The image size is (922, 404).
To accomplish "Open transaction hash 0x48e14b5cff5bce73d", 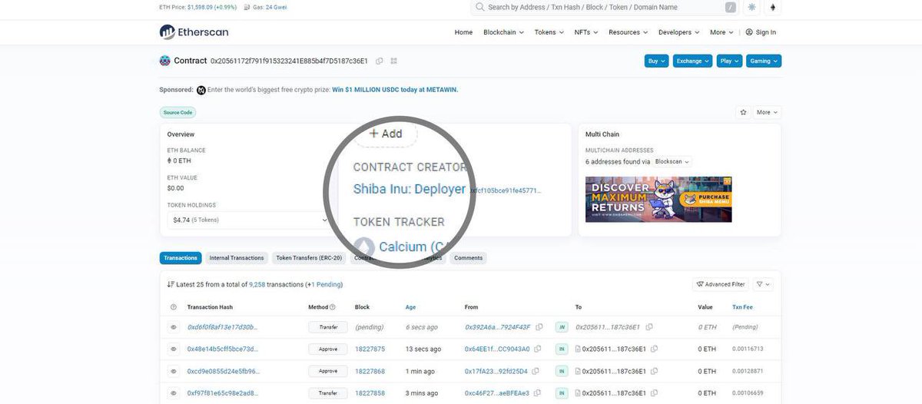I will tap(223, 349).
